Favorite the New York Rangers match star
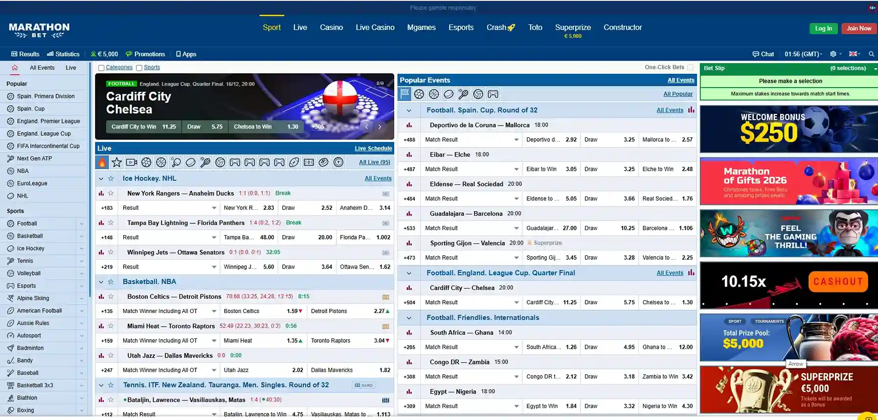The image size is (878, 420). pyautogui.click(x=111, y=193)
